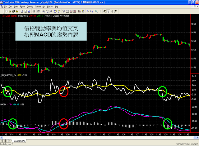Click the save disk icon

pyautogui.click(x=22, y=11)
